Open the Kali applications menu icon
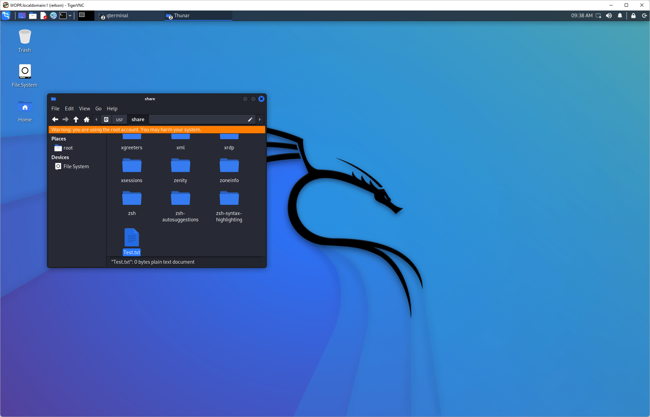 tap(6, 16)
